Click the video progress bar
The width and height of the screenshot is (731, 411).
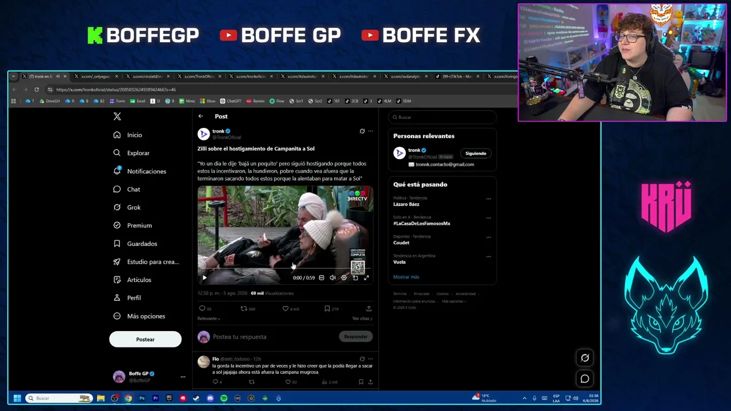click(x=285, y=269)
